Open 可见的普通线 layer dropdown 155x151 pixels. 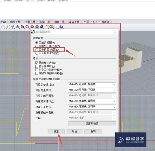(92, 85)
